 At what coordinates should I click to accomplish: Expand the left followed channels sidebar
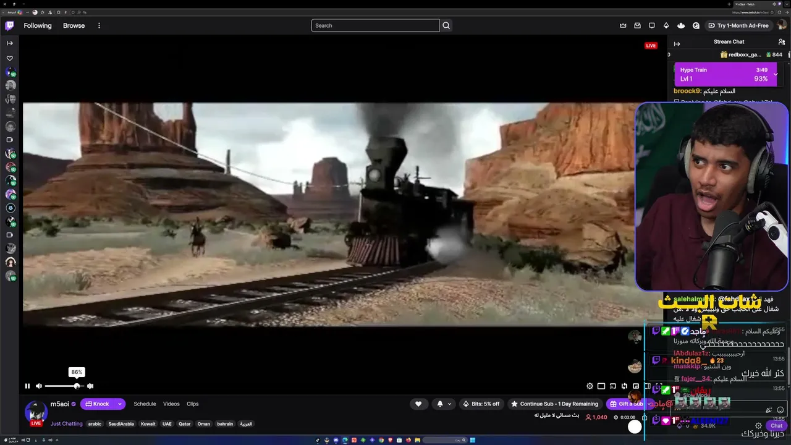(x=10, y=43)
